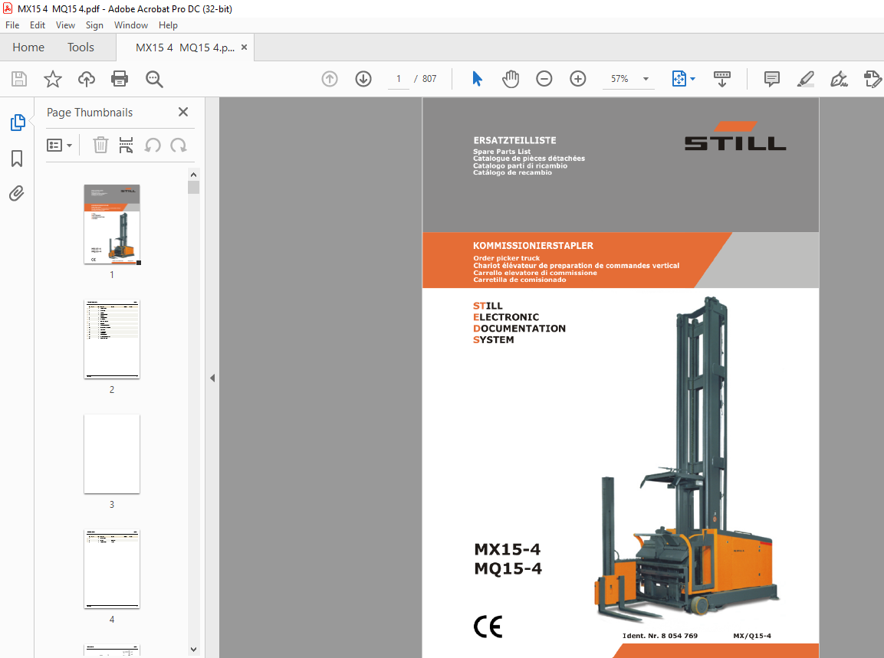The image size is (884, 658).
Task: Switch to the Home tab
Action: tap(28, 47)
